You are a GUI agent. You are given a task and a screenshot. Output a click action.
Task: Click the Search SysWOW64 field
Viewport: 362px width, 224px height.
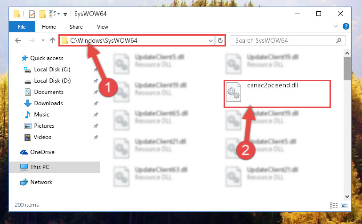(284, 41)
